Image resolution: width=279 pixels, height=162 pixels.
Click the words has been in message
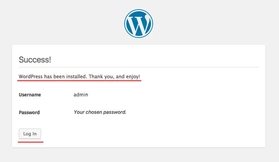pyautogui.click(x=54, y=77)
